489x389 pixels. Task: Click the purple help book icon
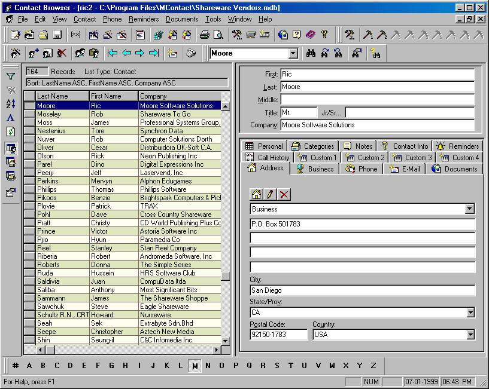(x=311, y=35)
